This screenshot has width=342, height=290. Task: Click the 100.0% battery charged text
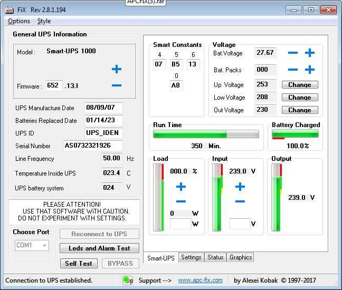tap(298, 146)
